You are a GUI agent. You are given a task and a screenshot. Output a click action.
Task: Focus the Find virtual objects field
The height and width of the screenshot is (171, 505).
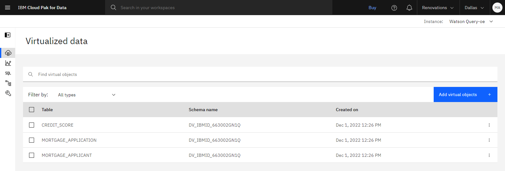tap(260, 74)
